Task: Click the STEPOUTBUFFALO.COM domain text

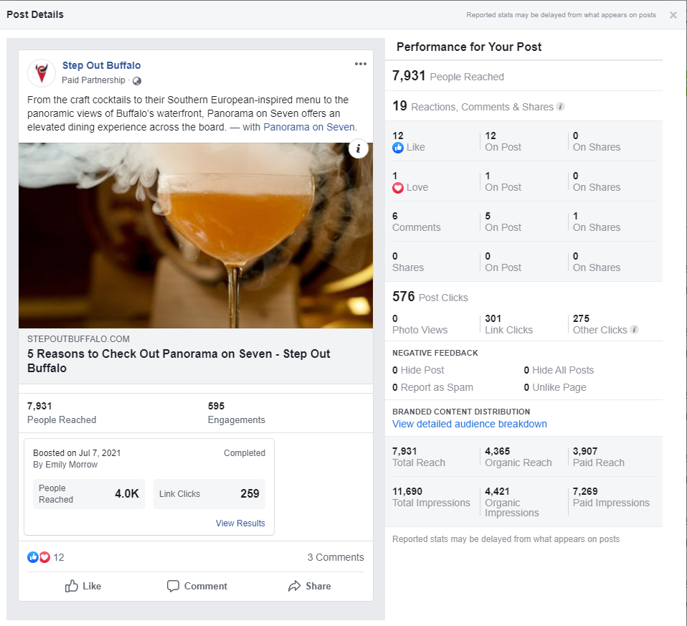Action: pyautogui.click(x=78, y=339)
